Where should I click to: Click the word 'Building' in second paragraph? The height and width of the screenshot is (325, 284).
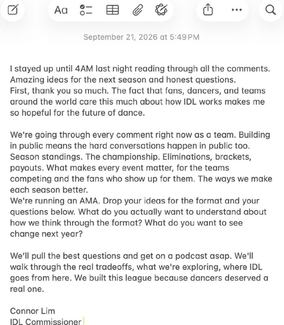254,135
